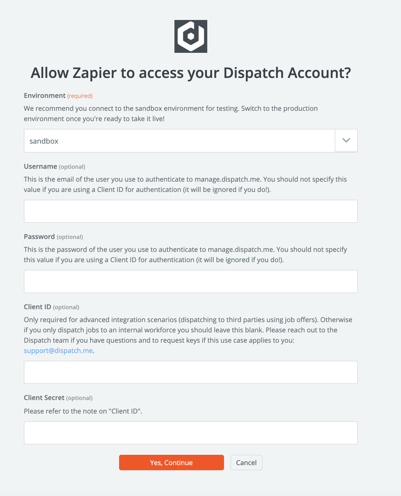Click the "Allow Zapier to access" heading
The image size is (401, 496).
191,73
